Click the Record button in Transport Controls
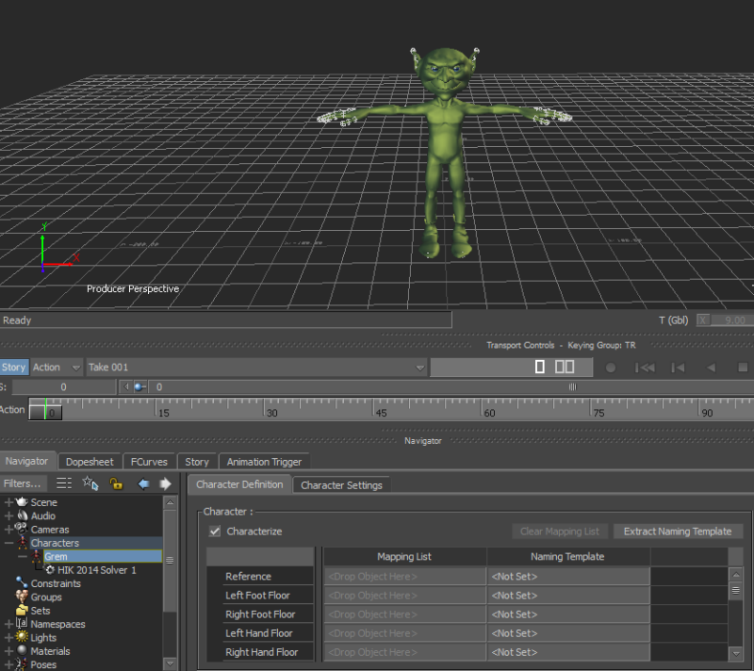The image size is (754, 671). tap(611, 368)
